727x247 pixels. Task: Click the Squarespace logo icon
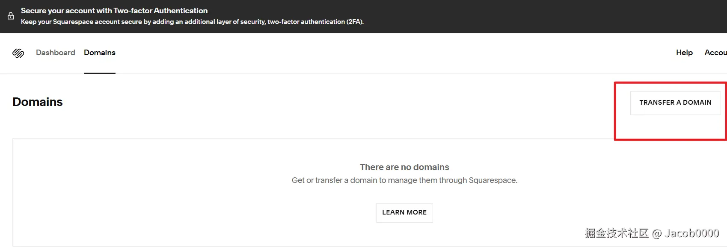click(18, 53)
